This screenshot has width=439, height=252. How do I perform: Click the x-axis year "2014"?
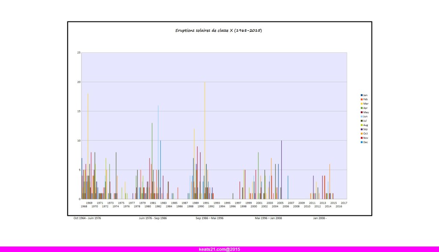pos(328,207)
